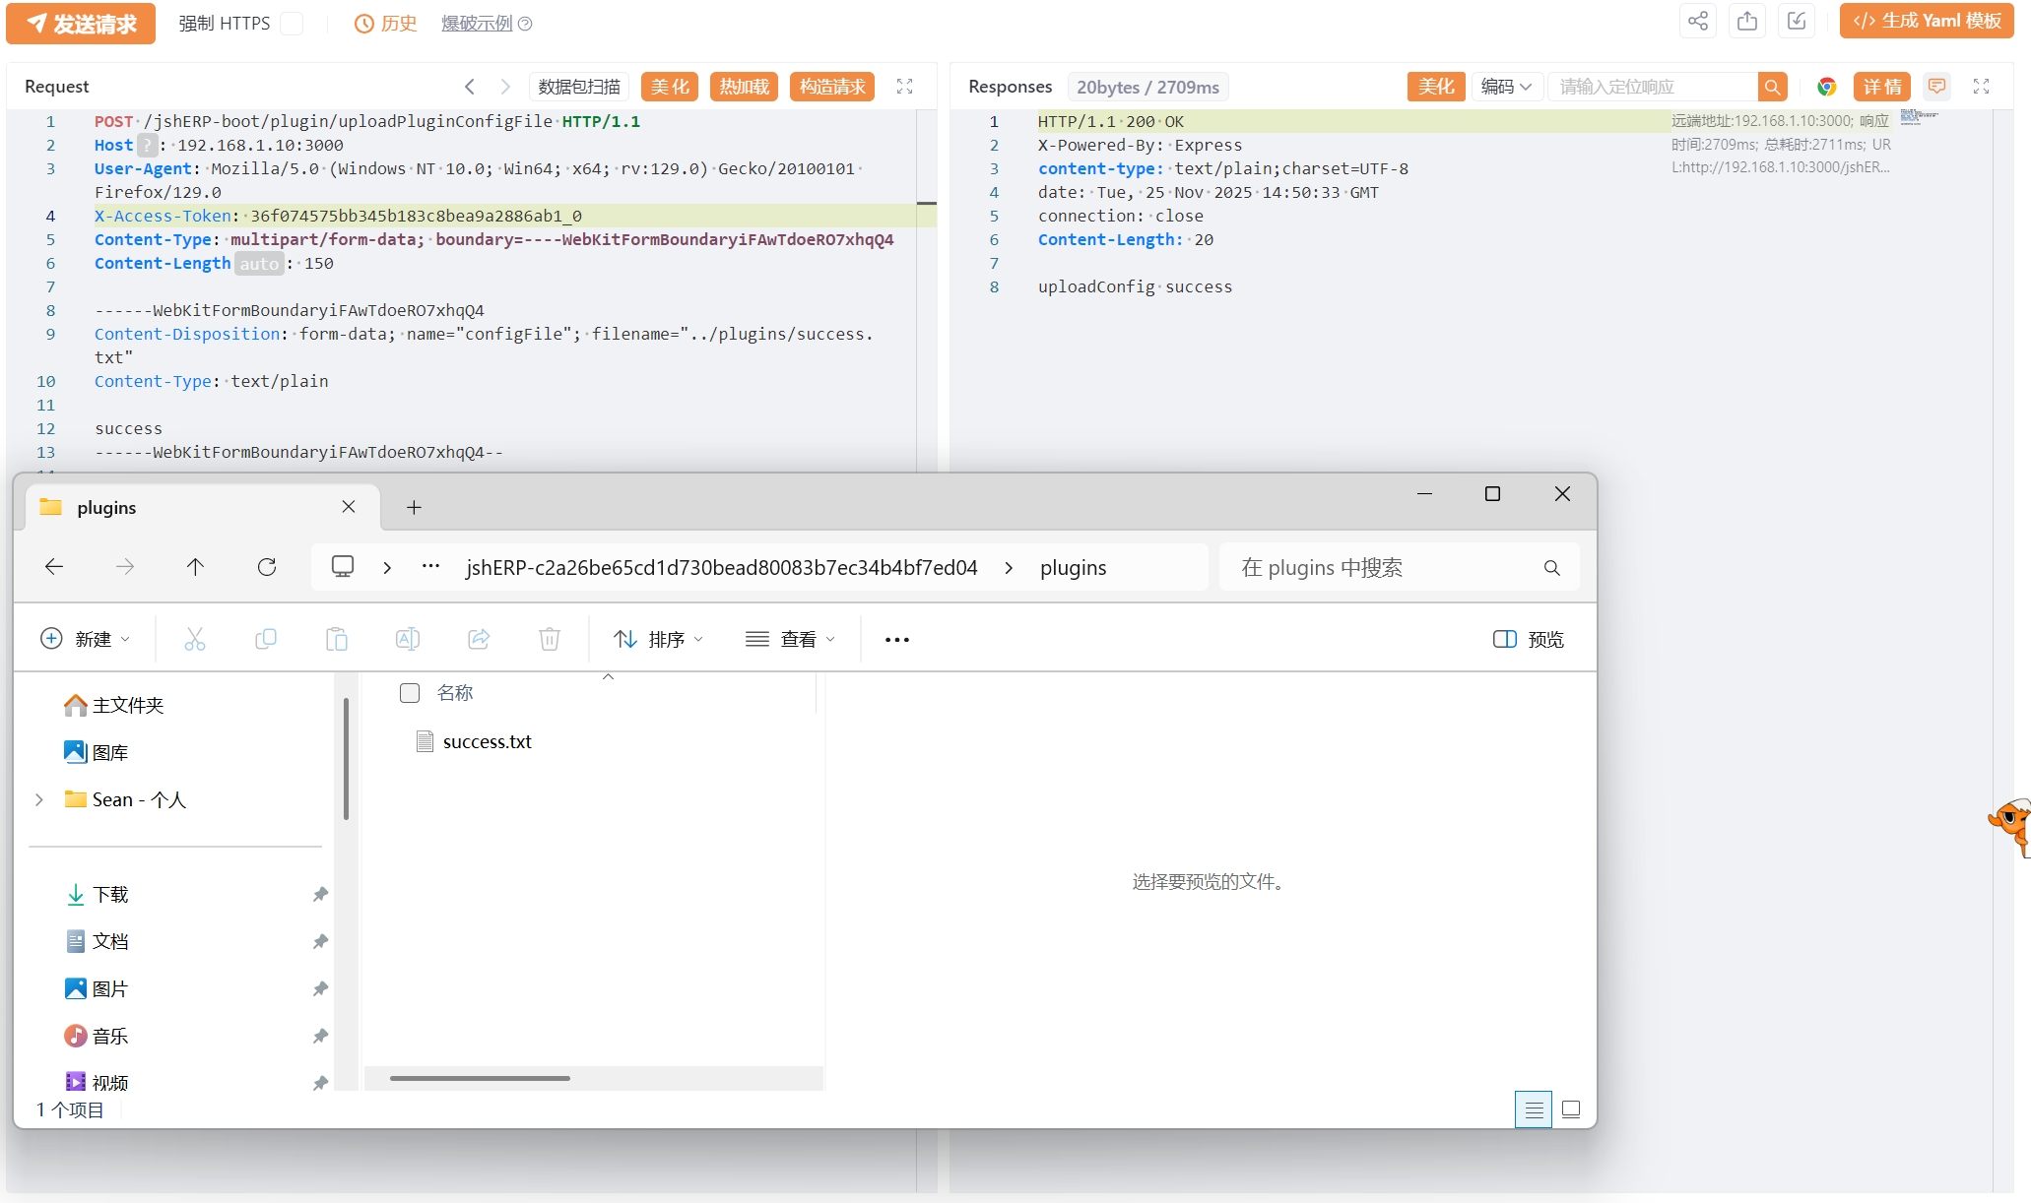Click the 生成 Yaml 模板 button

(x=1927, y=22)
